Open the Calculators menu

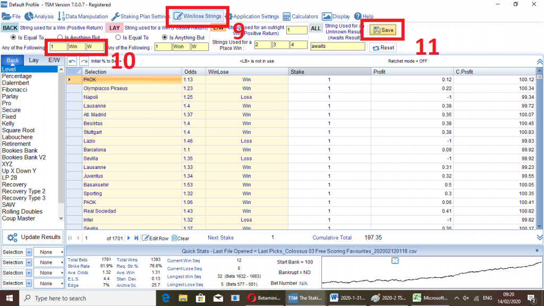(300, 16)
